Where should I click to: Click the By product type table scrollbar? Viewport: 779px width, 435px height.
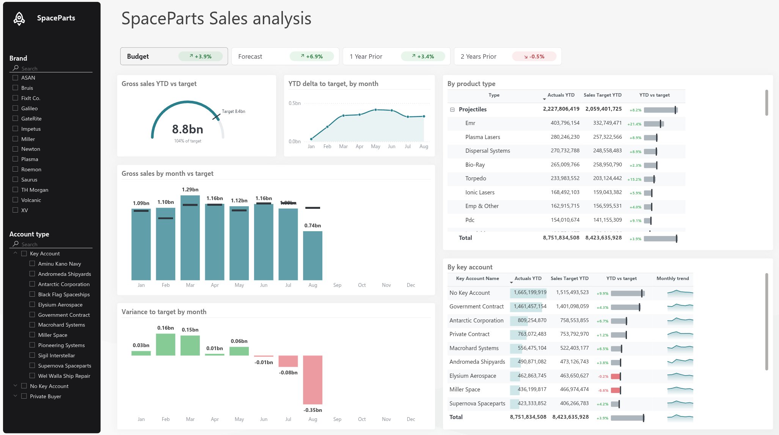tap(766, 103)
